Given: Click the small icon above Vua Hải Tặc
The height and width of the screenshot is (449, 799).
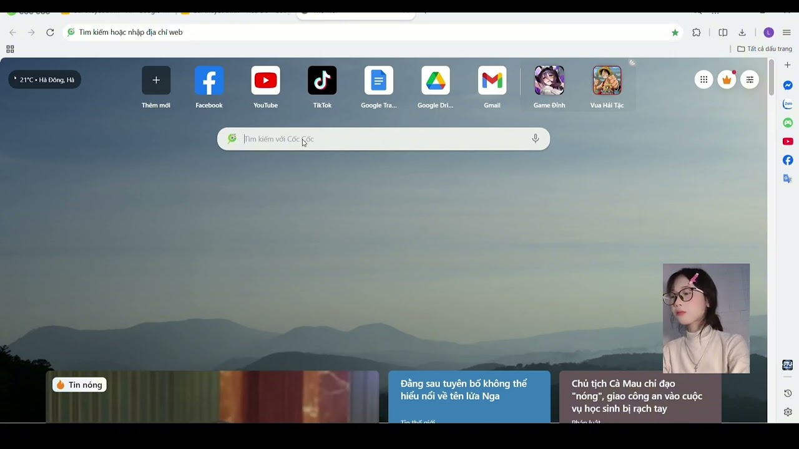Looking at the screenshot, I should 632,62.
